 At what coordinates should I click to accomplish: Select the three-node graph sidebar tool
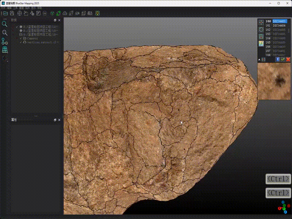click(x=5, y=41)
